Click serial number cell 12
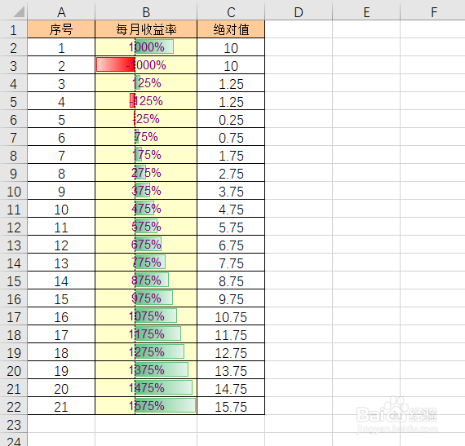This screenshot has width=465, height=446. tap(61, 245)
